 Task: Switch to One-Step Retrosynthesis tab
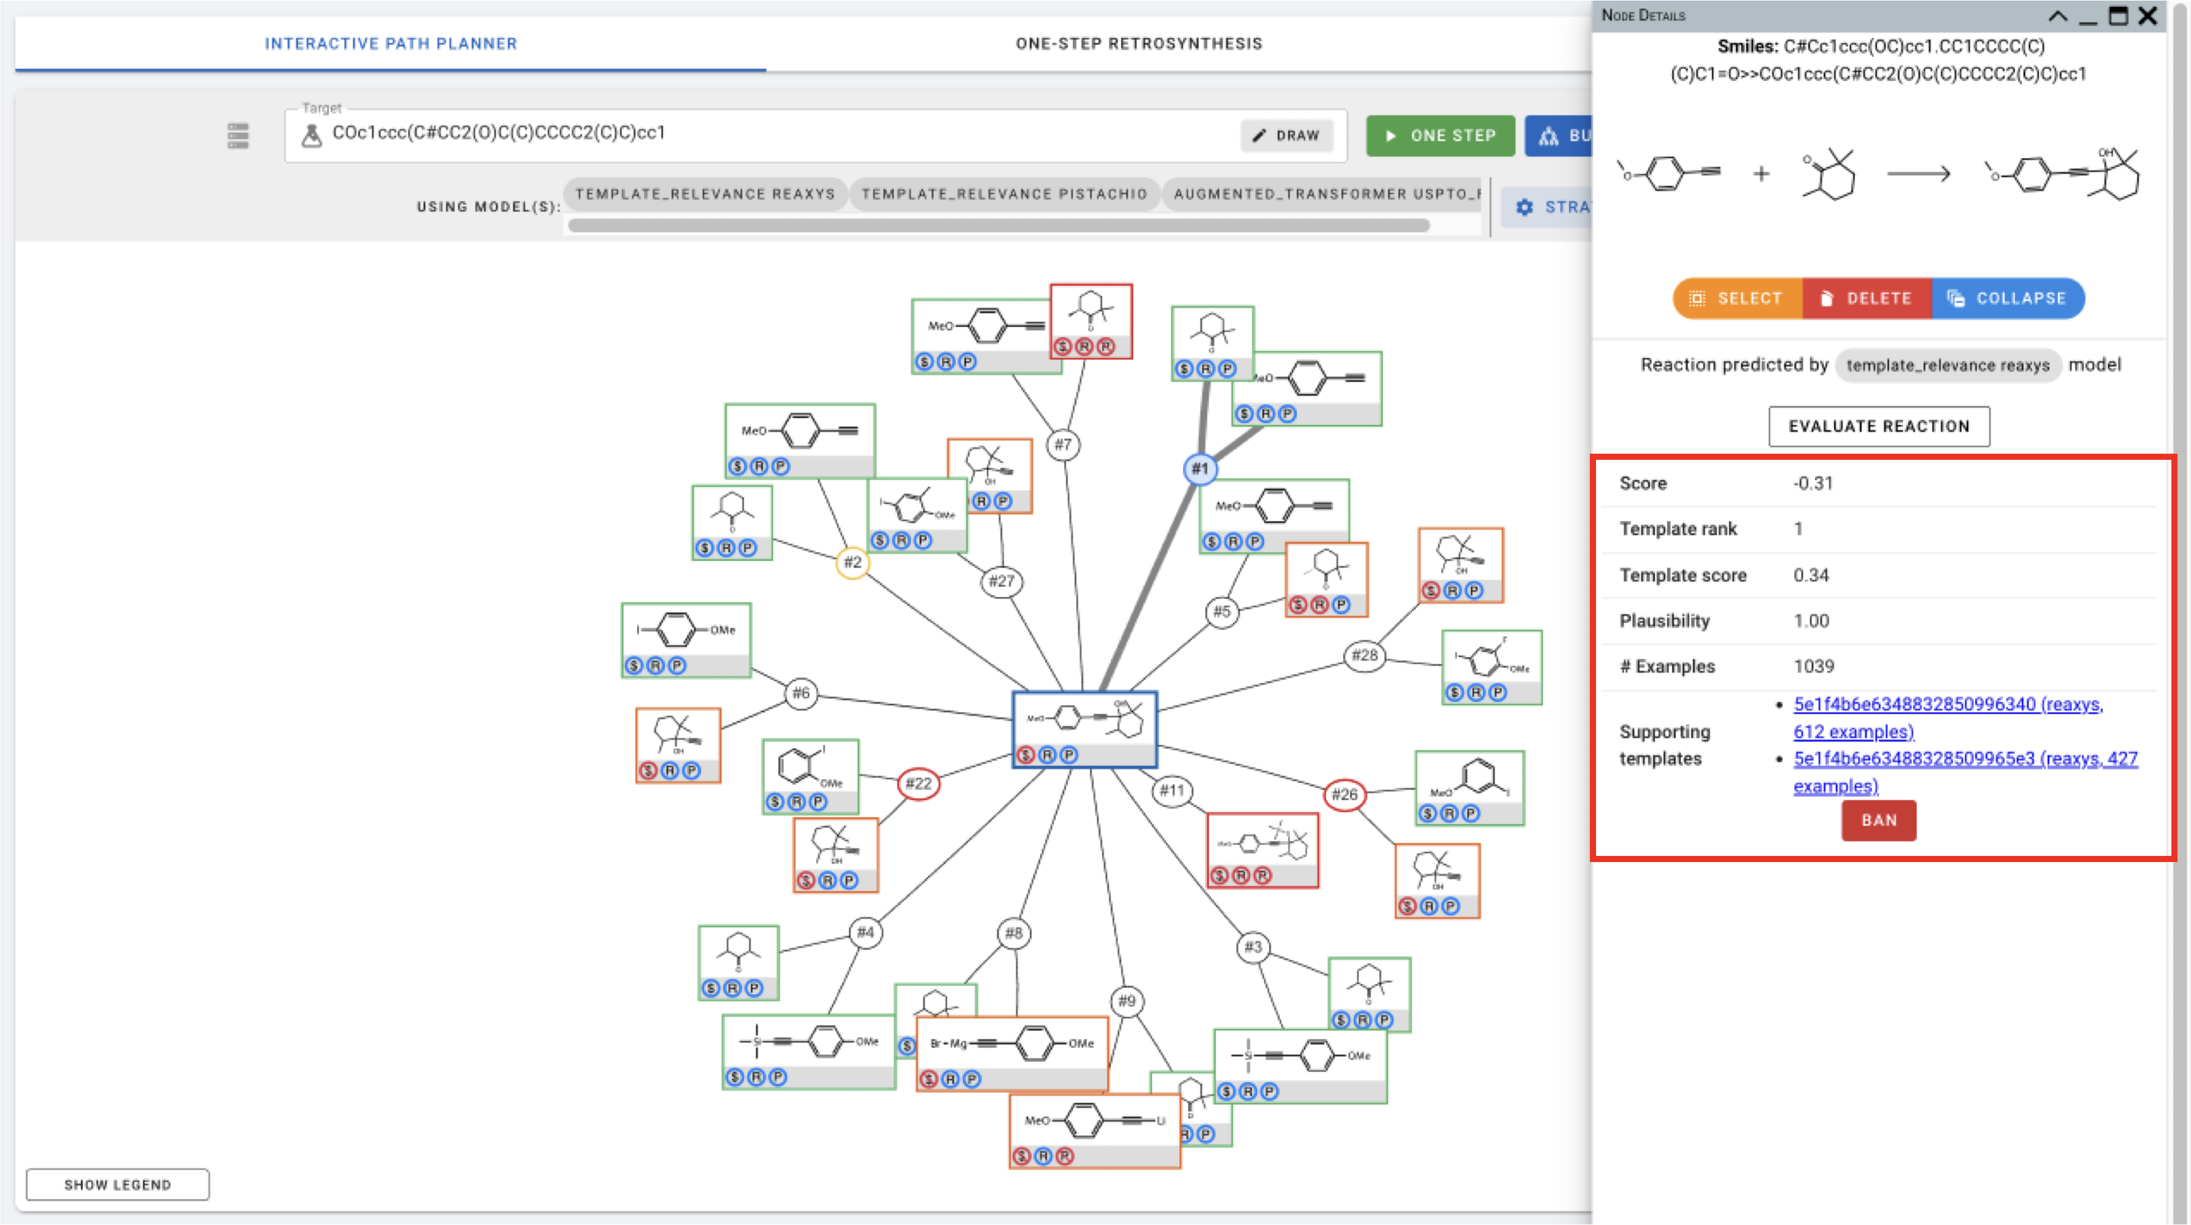point(1139,44)
